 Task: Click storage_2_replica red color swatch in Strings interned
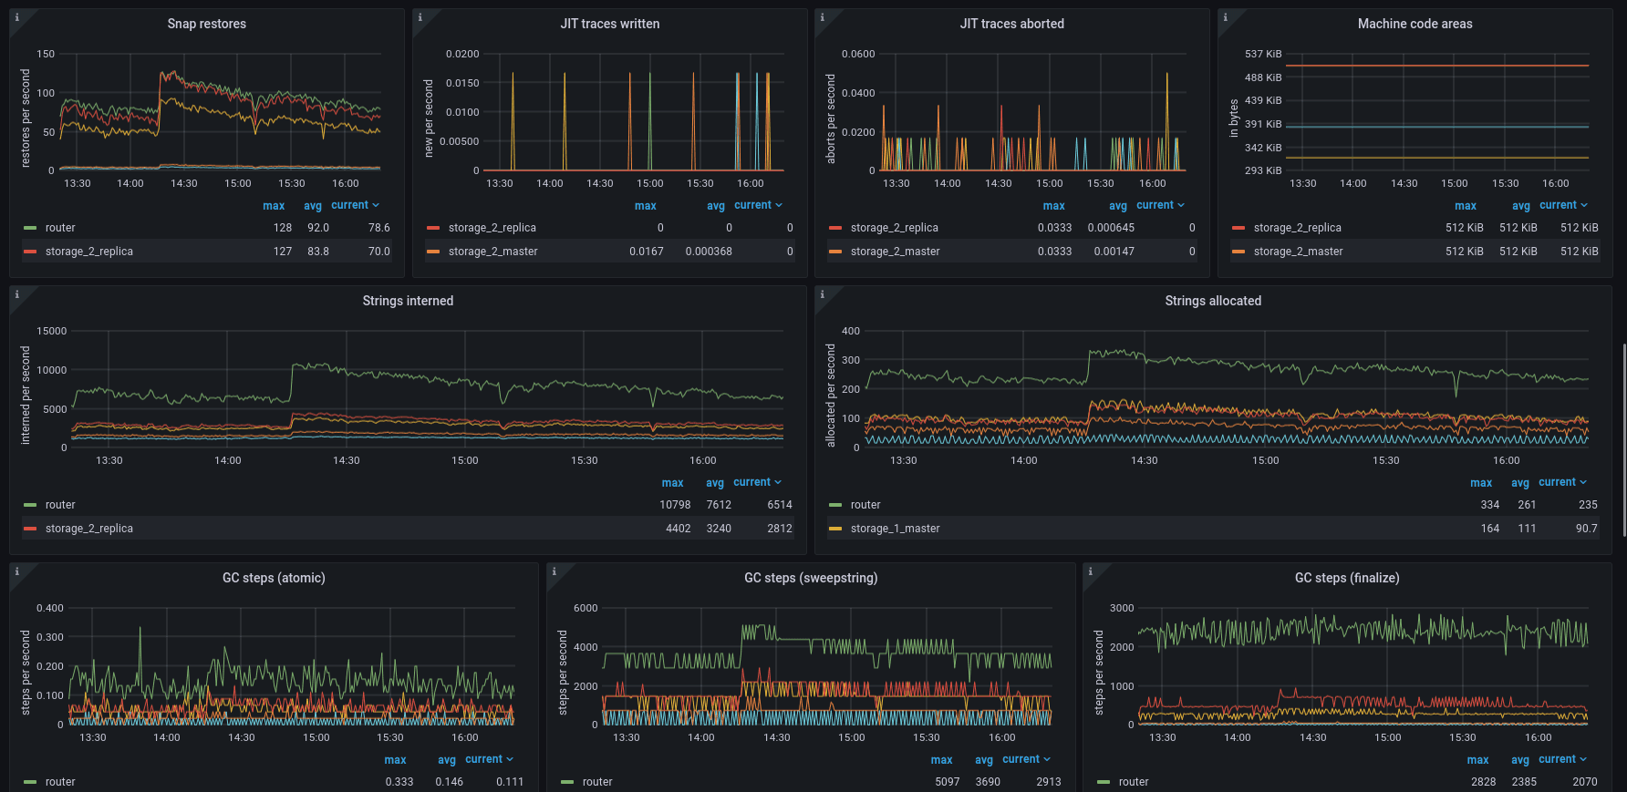(x=30, y=529)
